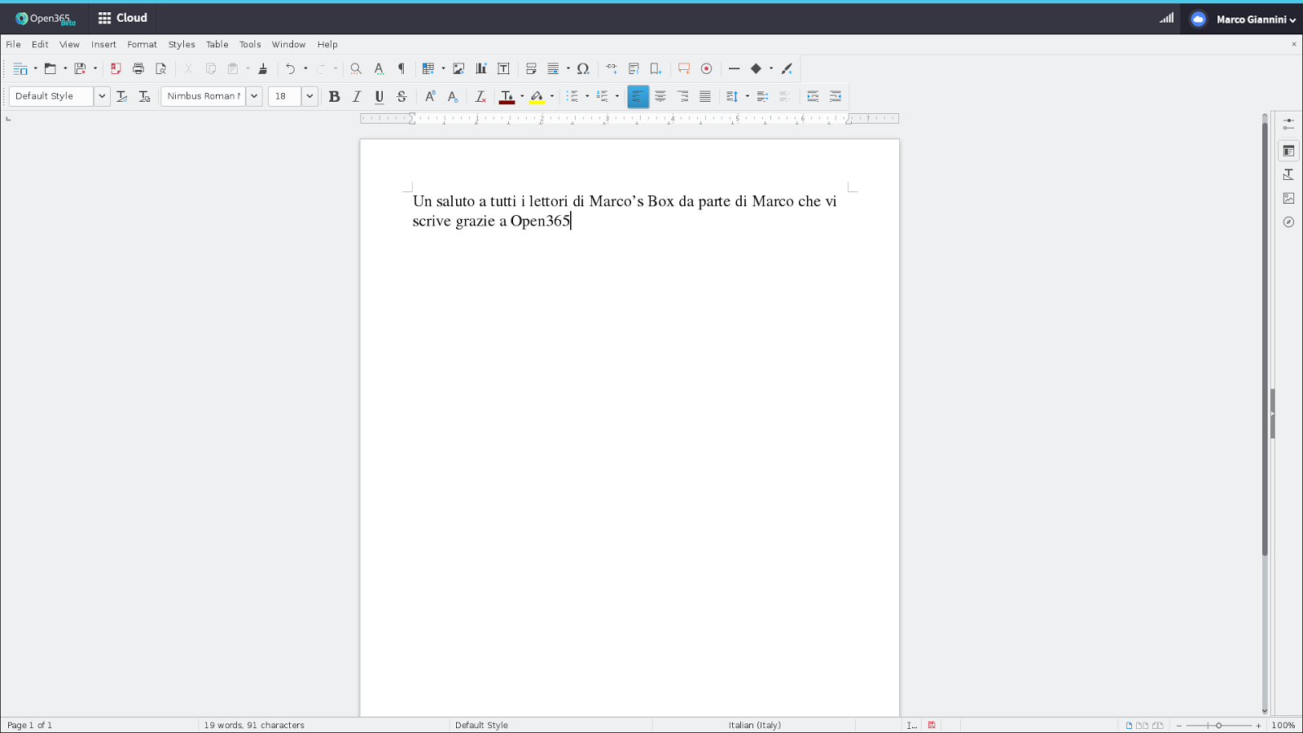
Task: Click Update Style icon
Action: click(122, 97)
